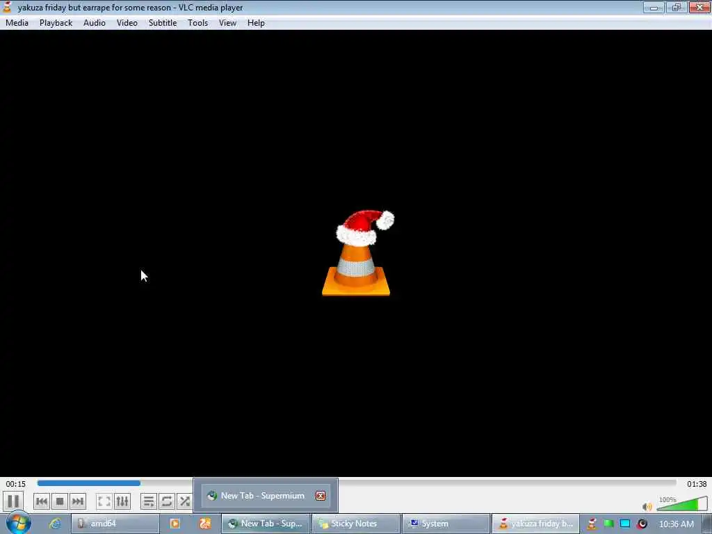Switch to New Tab - Sup... taskbar button
Screen dimensions: 712x534
click(266, 524)
